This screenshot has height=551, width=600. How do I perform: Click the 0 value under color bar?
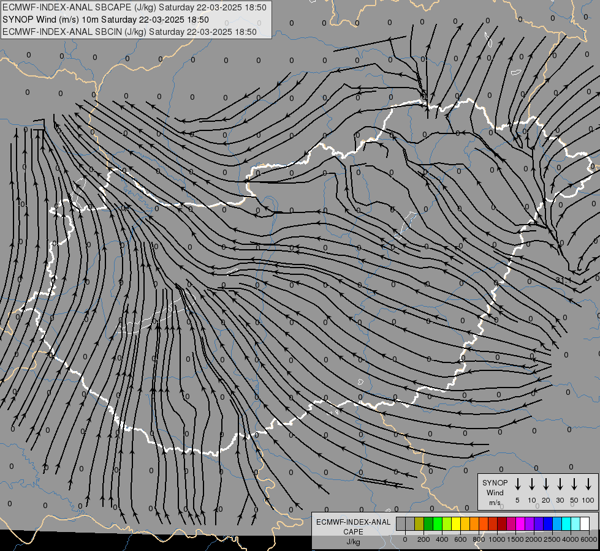tap(405, 539)
